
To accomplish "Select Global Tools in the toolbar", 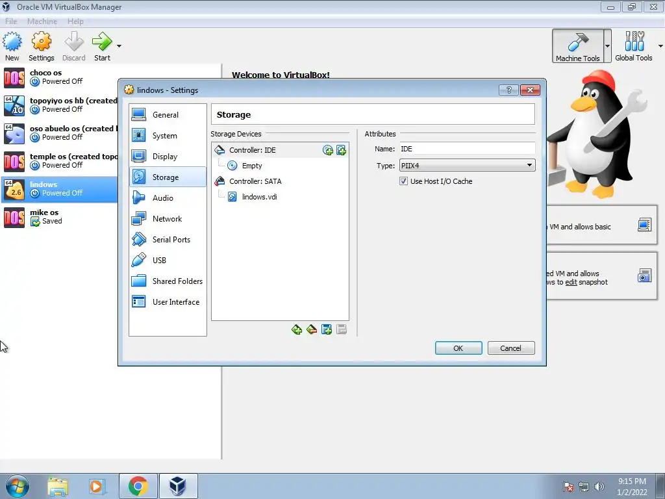I will [x=634, y=46].
